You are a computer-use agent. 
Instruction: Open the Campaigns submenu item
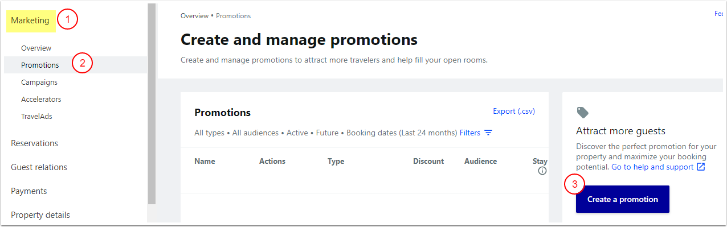[39, 82]
